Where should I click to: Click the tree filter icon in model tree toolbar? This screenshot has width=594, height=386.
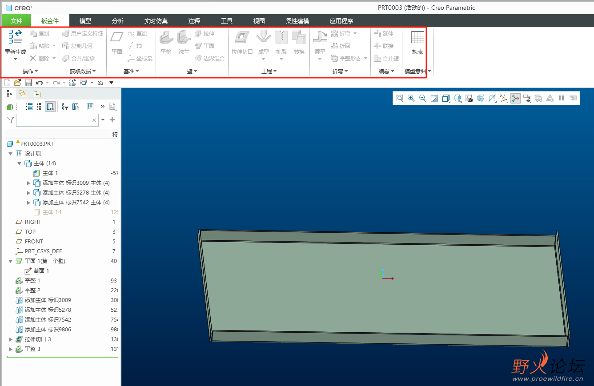point(65,107)
